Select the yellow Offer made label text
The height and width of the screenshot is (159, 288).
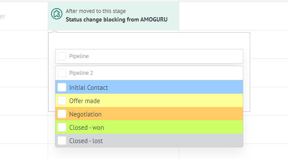85,101
